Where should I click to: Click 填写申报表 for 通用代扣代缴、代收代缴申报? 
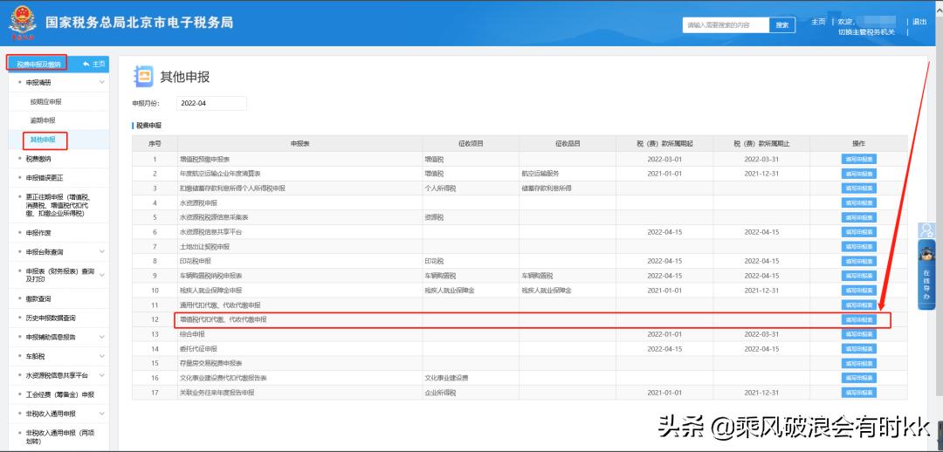pos(859,305)
